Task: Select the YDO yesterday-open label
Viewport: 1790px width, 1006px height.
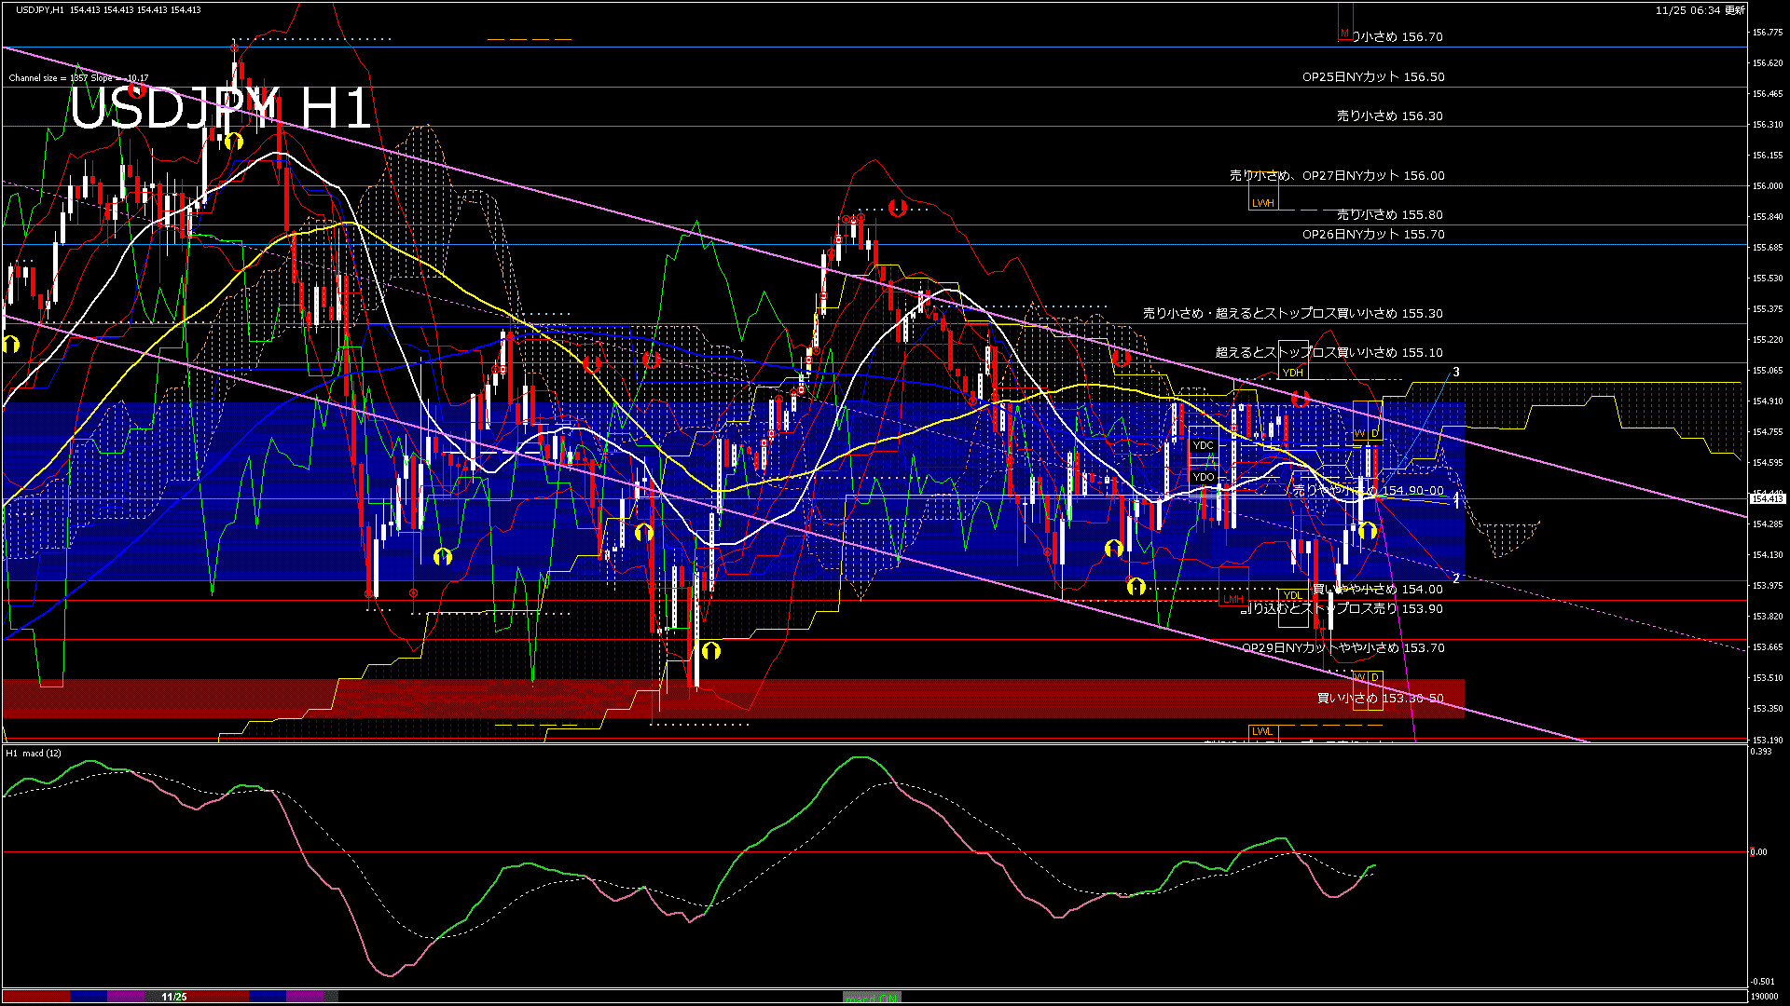Action: (x=1203, y=477)
